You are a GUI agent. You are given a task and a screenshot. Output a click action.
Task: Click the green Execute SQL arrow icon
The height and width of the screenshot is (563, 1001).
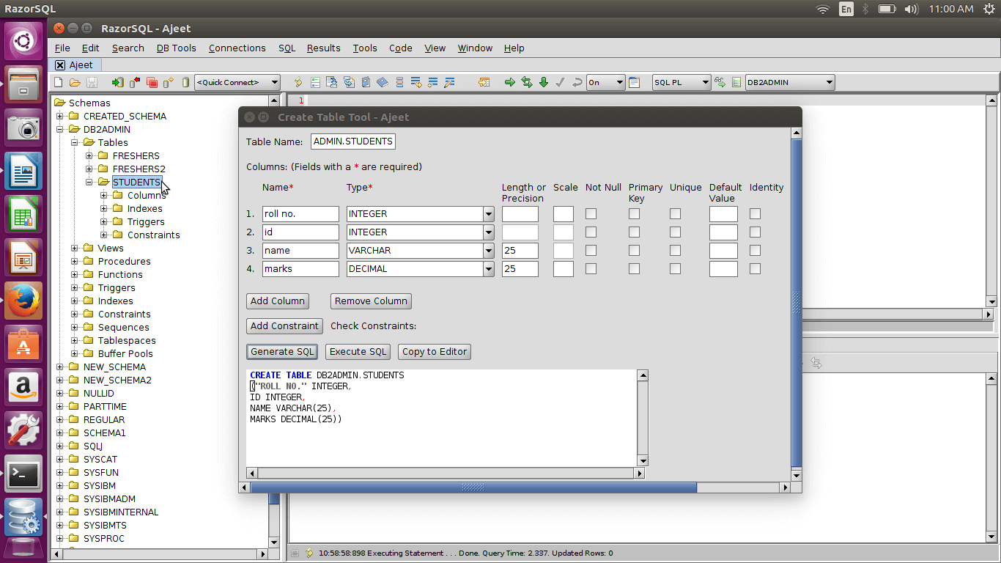point(510,83)
